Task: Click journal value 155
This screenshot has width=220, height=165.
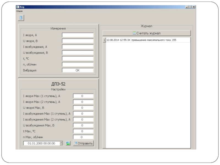Action: [x=174, y=40]
